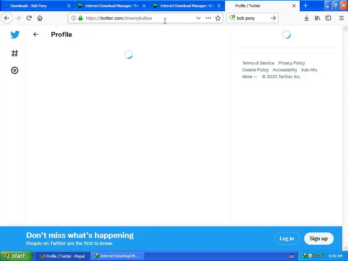
Task: Open library bookshelf icon
Action: coord(317,18)
